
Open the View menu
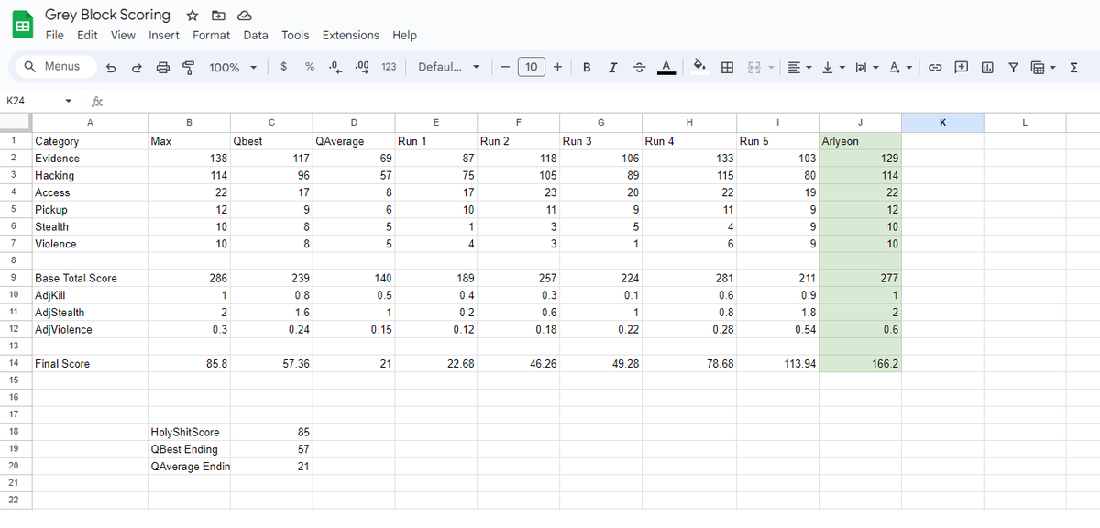[x=123, y=36]
